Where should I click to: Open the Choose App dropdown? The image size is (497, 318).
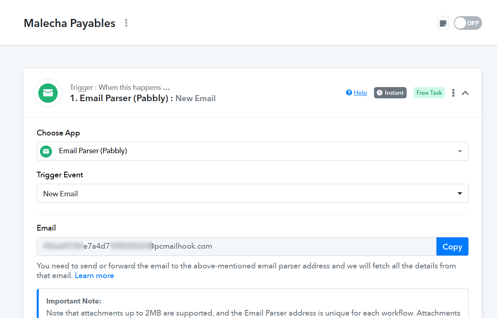(253, 151)
